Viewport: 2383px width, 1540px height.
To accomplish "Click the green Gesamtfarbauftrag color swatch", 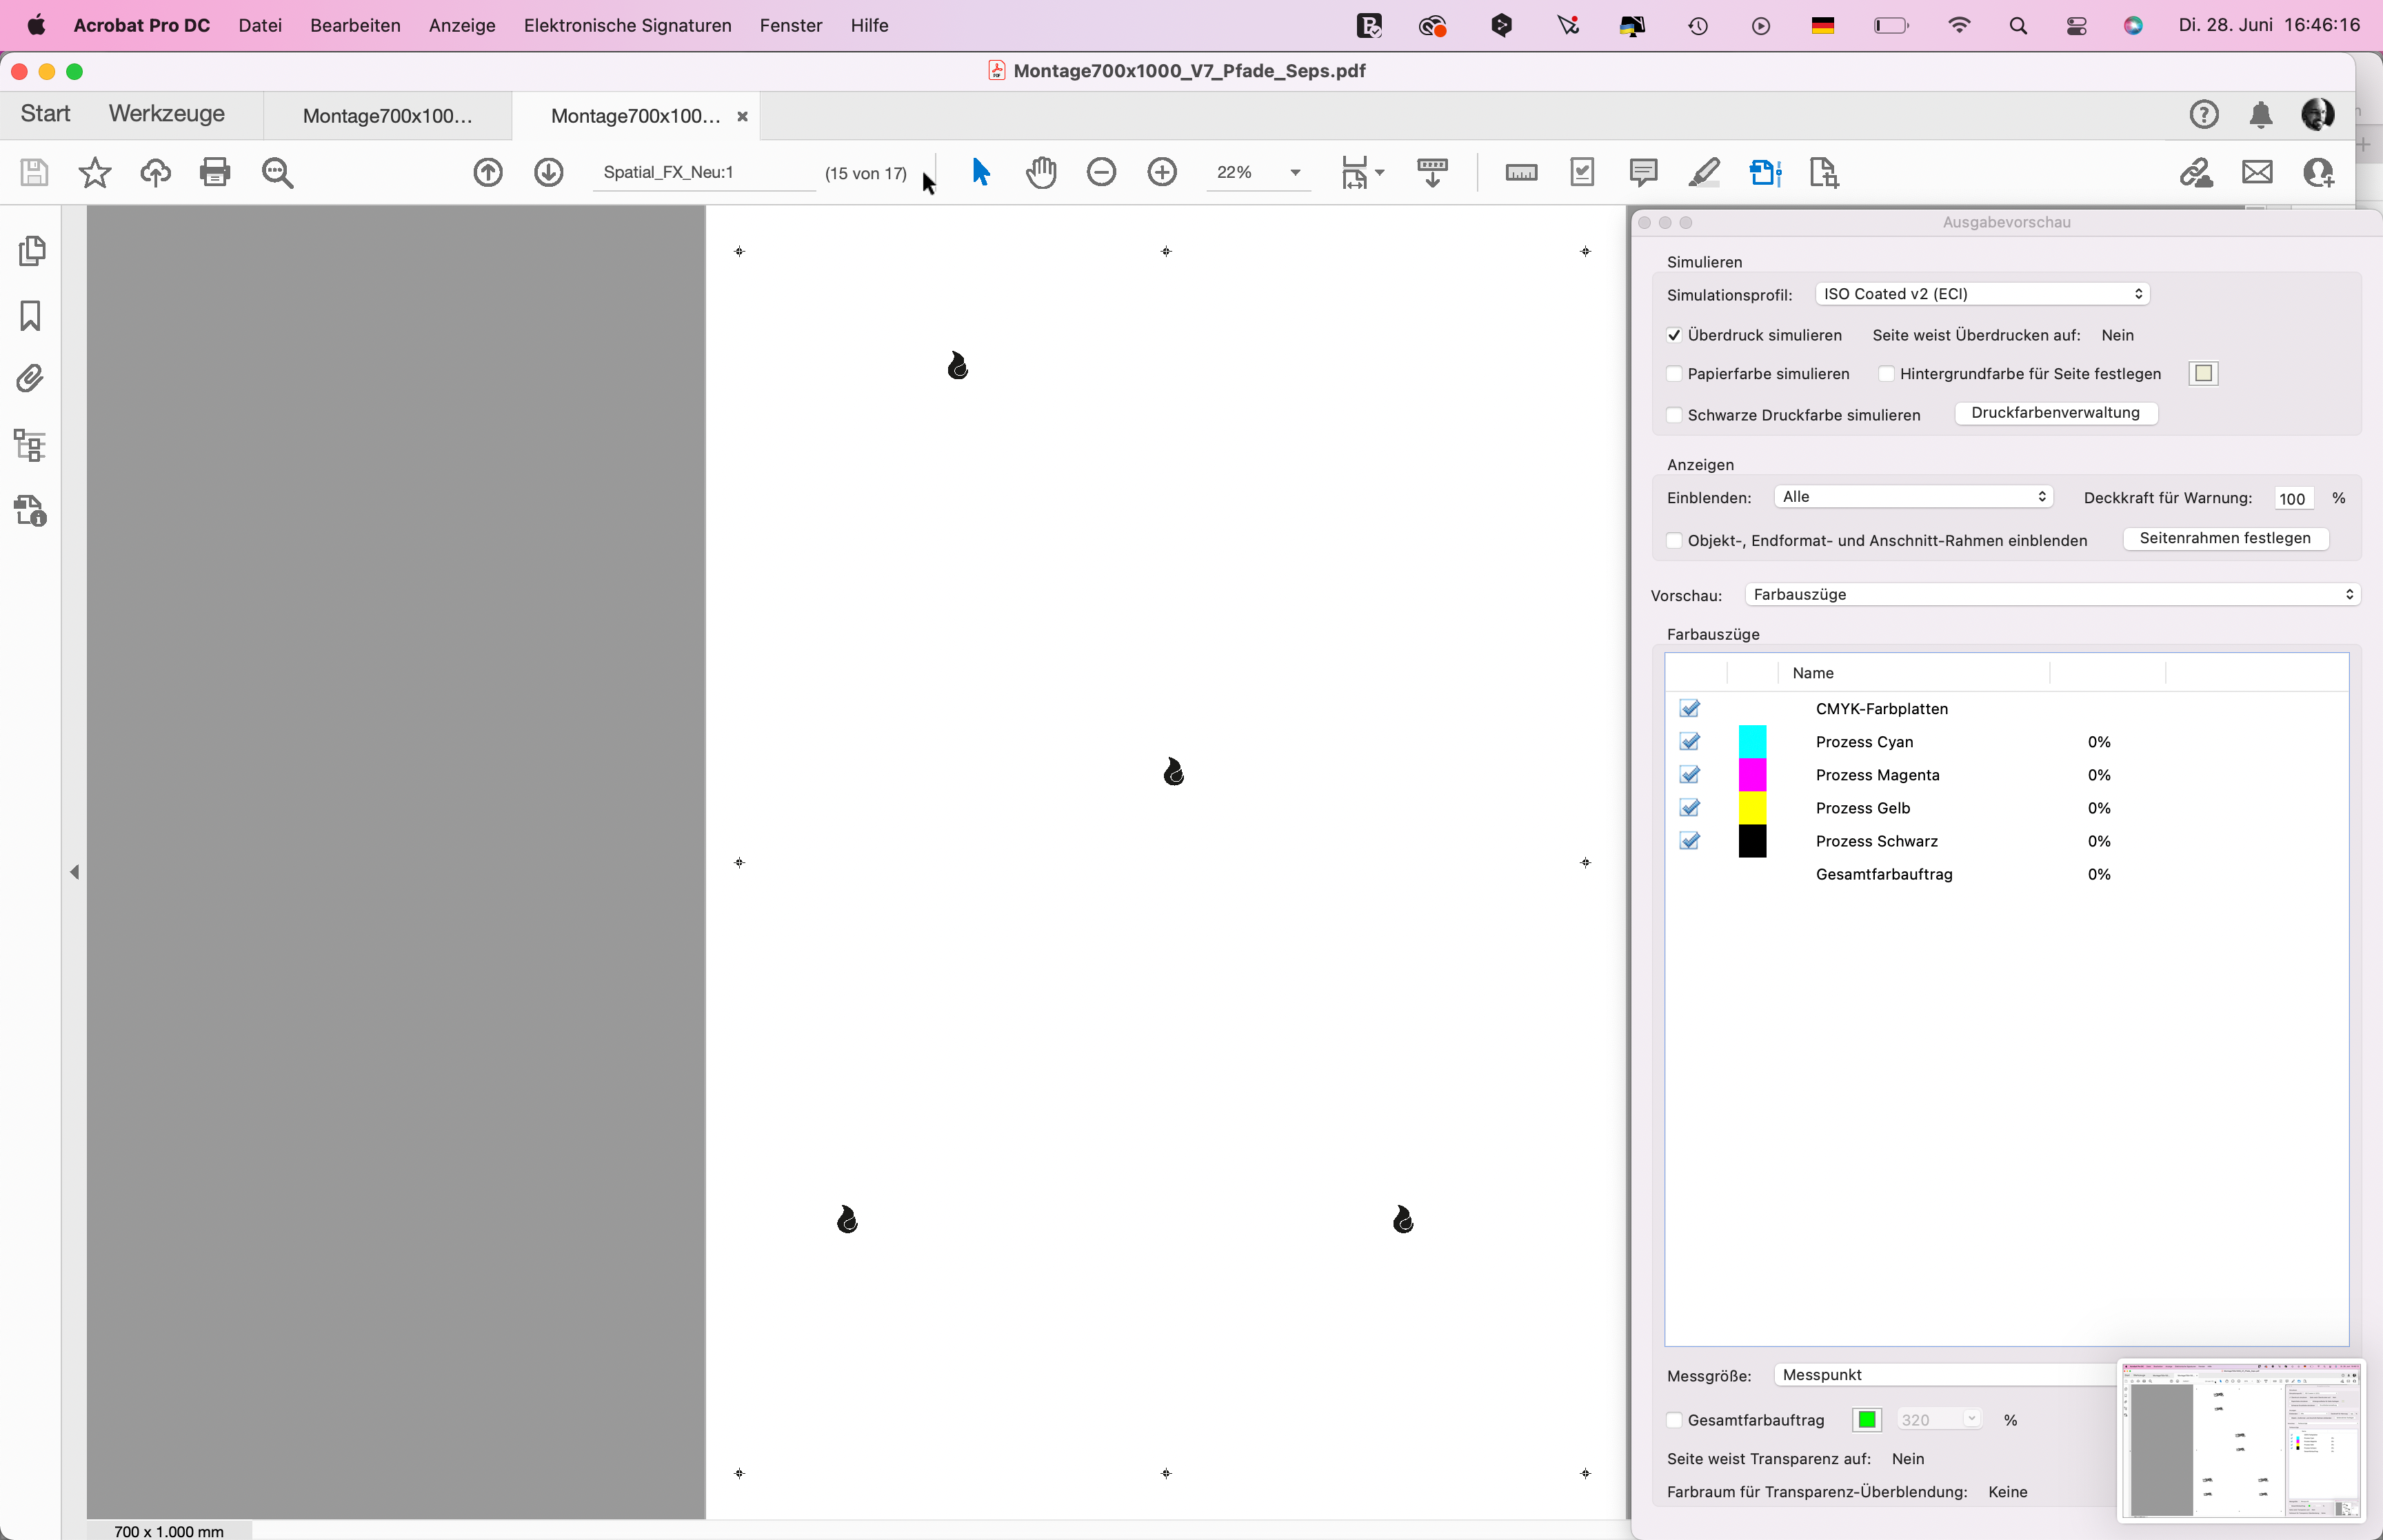I will point(1866,1420).
